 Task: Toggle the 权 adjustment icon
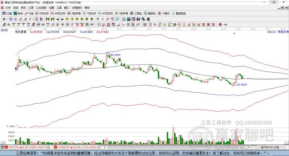point(37,19)
